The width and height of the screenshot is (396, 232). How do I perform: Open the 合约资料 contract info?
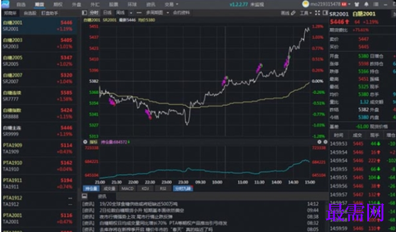(x=181, y=13)
